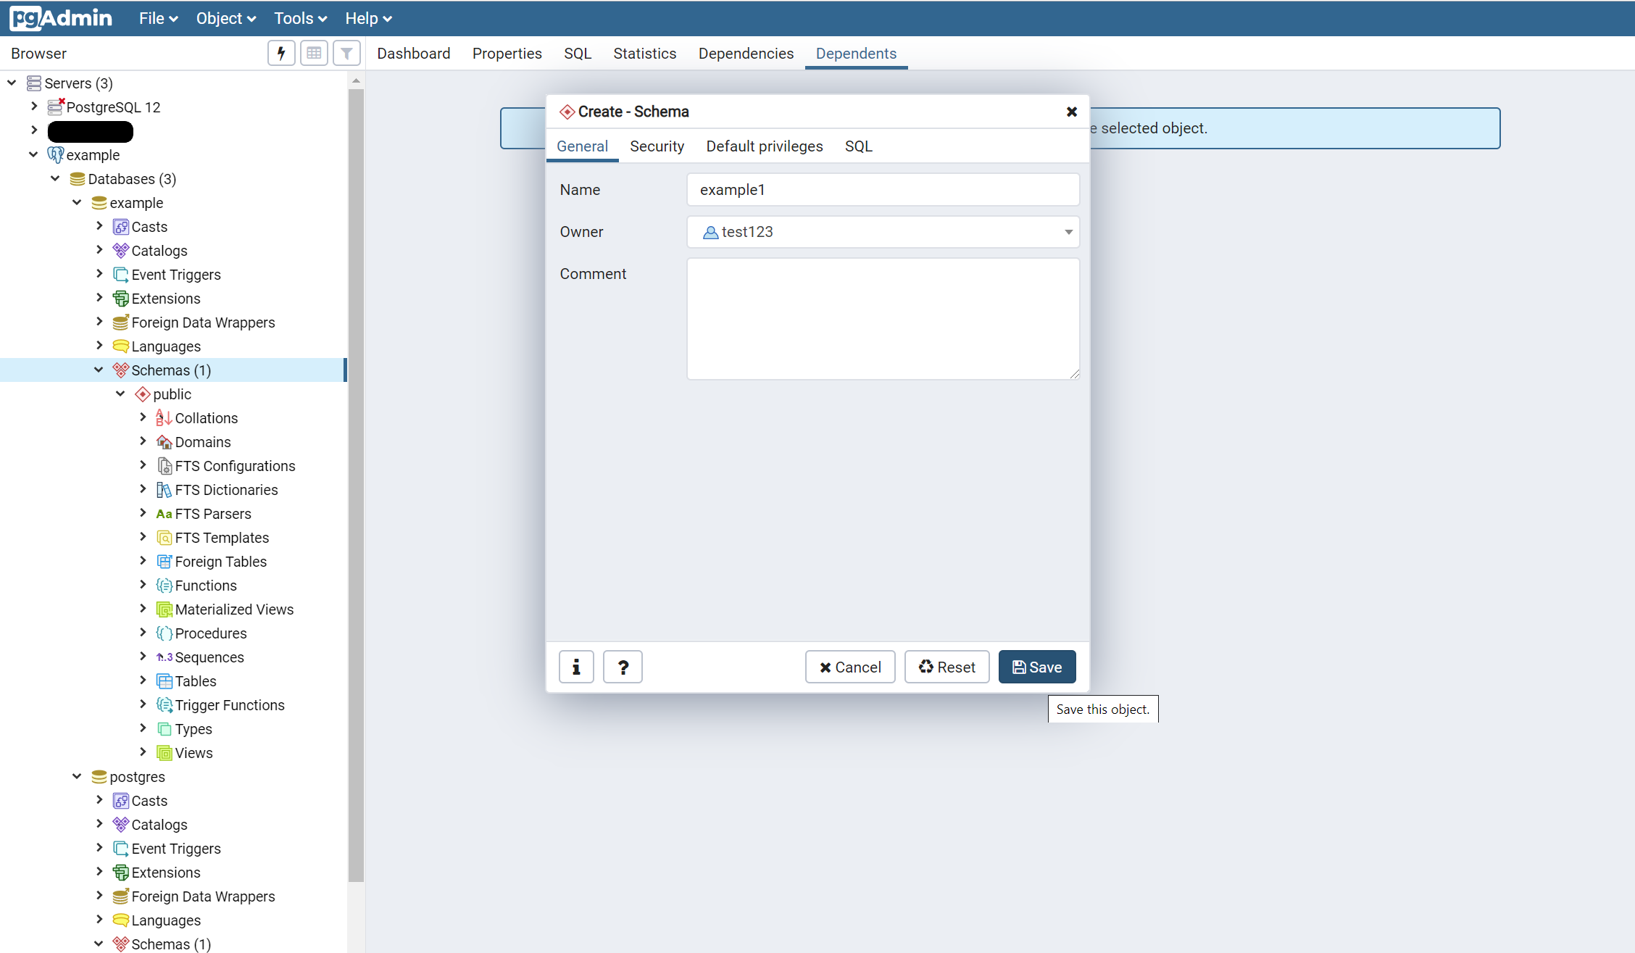Viewport: 1635px width, 953px height.
Task: Click the pgAdmin logo
Action: (62, 18)
